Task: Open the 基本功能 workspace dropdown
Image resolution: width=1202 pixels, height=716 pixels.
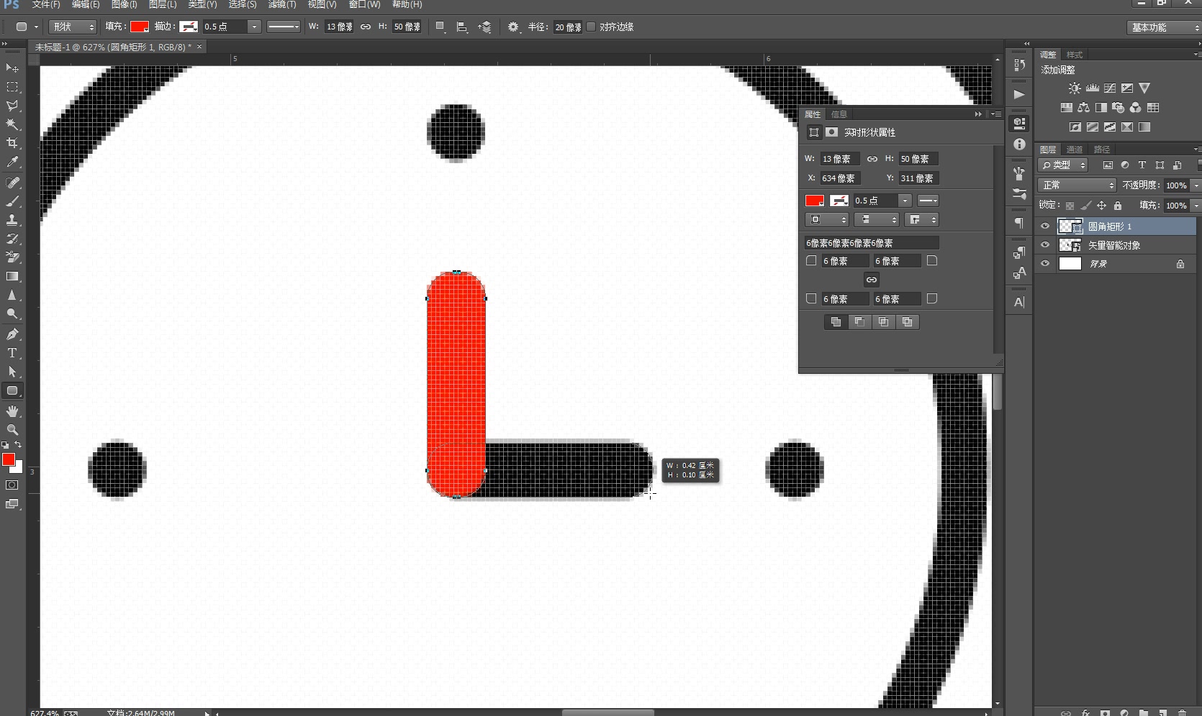Action: (x=1163, y=27)
